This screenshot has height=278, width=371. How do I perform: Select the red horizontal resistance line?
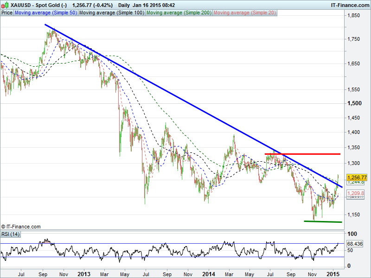coord(302,154)
